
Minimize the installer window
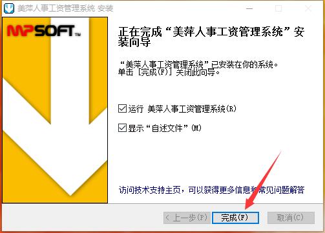pos(249,8)
